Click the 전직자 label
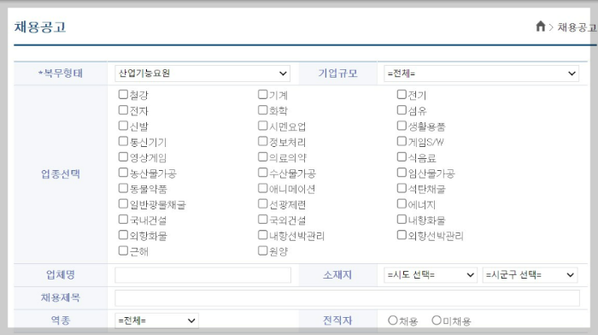The height and width of the screenshot is (335, 598). (337, 320)
